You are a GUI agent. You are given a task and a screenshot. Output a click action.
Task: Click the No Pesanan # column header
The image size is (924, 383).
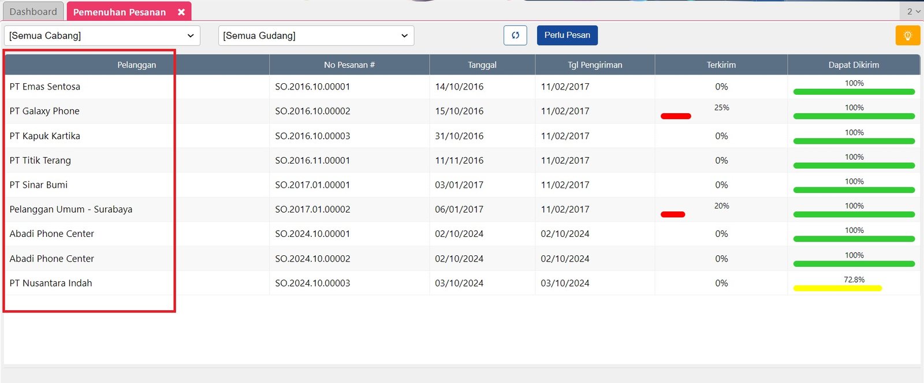coord(349,65)
